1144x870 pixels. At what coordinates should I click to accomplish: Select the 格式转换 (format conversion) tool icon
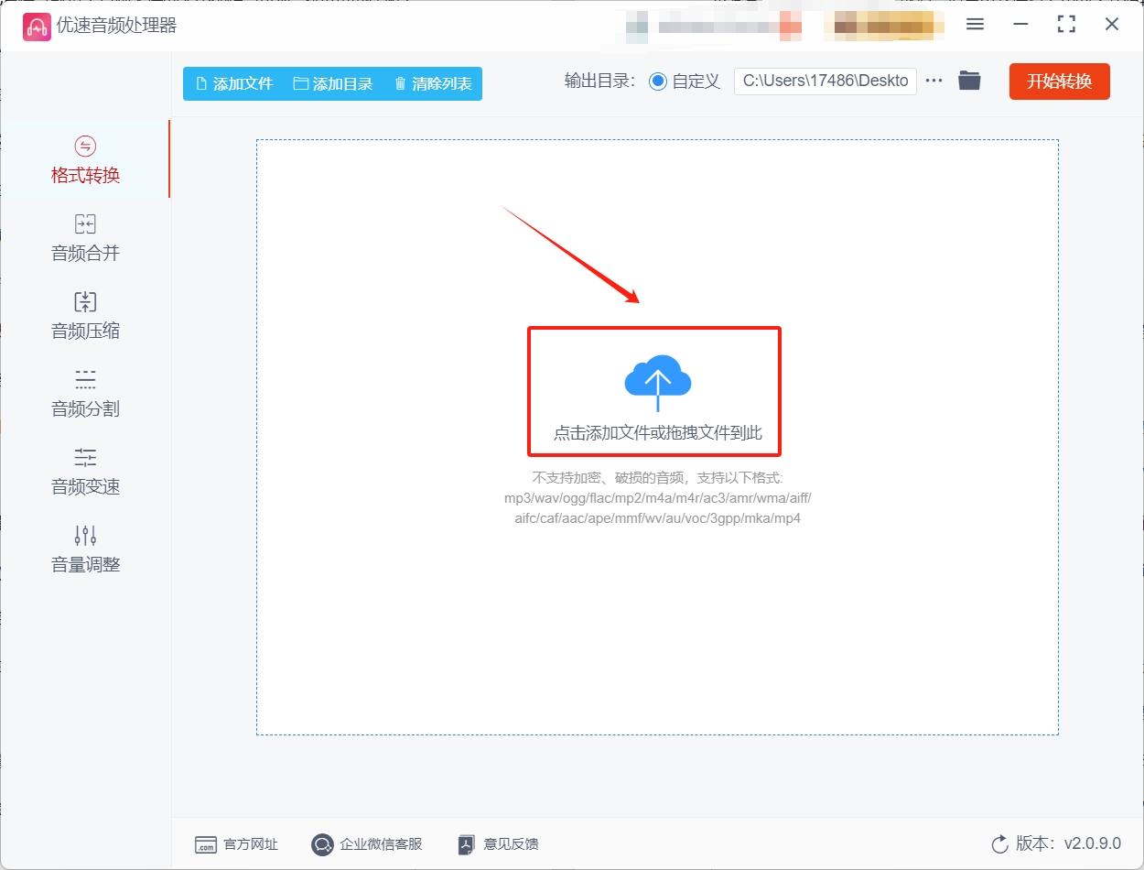coord(85,145)
